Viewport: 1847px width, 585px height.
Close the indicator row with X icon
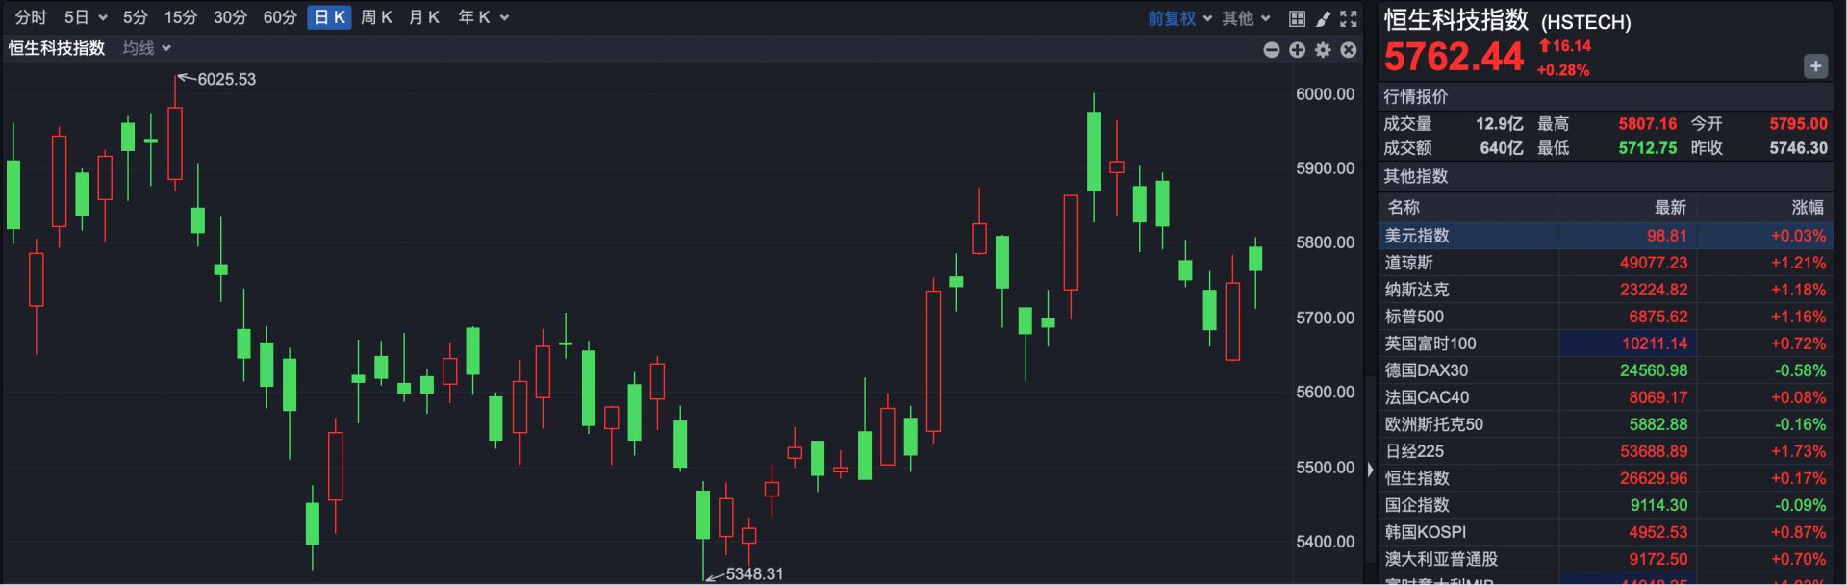(x=1349, y=50)
